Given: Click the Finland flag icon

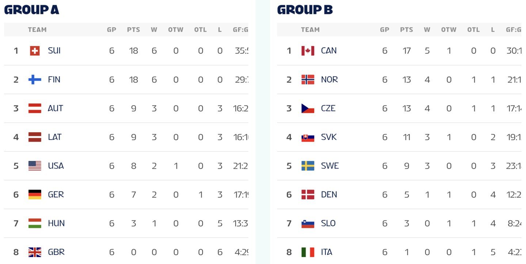Looking at the screenshot, I should click(35, 80).
